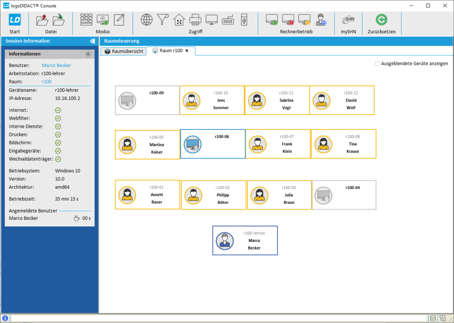454x323 pixels.
Task: Select Frank Klein's r100-07 tile
Action: click(x=278, y=144)
